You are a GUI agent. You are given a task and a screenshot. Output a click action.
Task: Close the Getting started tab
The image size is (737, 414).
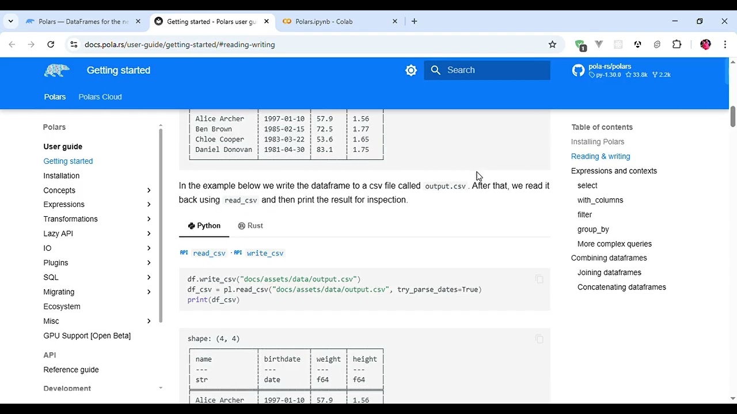click(266, 21)
